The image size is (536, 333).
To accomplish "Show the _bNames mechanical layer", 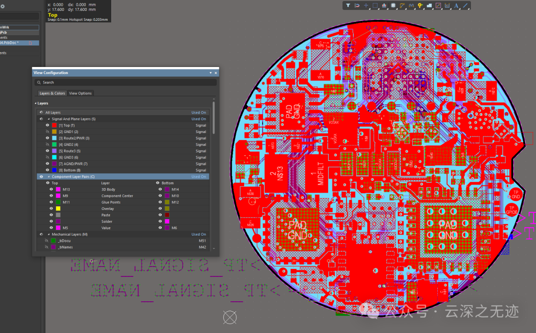I will pos(47,247).
